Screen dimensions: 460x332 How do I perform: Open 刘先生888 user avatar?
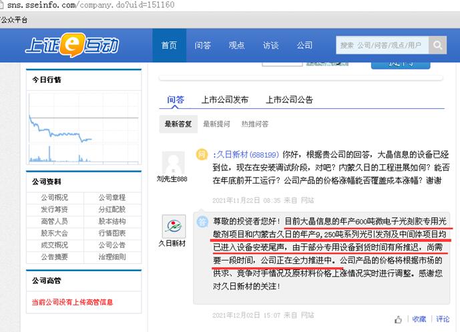(173, 162)
